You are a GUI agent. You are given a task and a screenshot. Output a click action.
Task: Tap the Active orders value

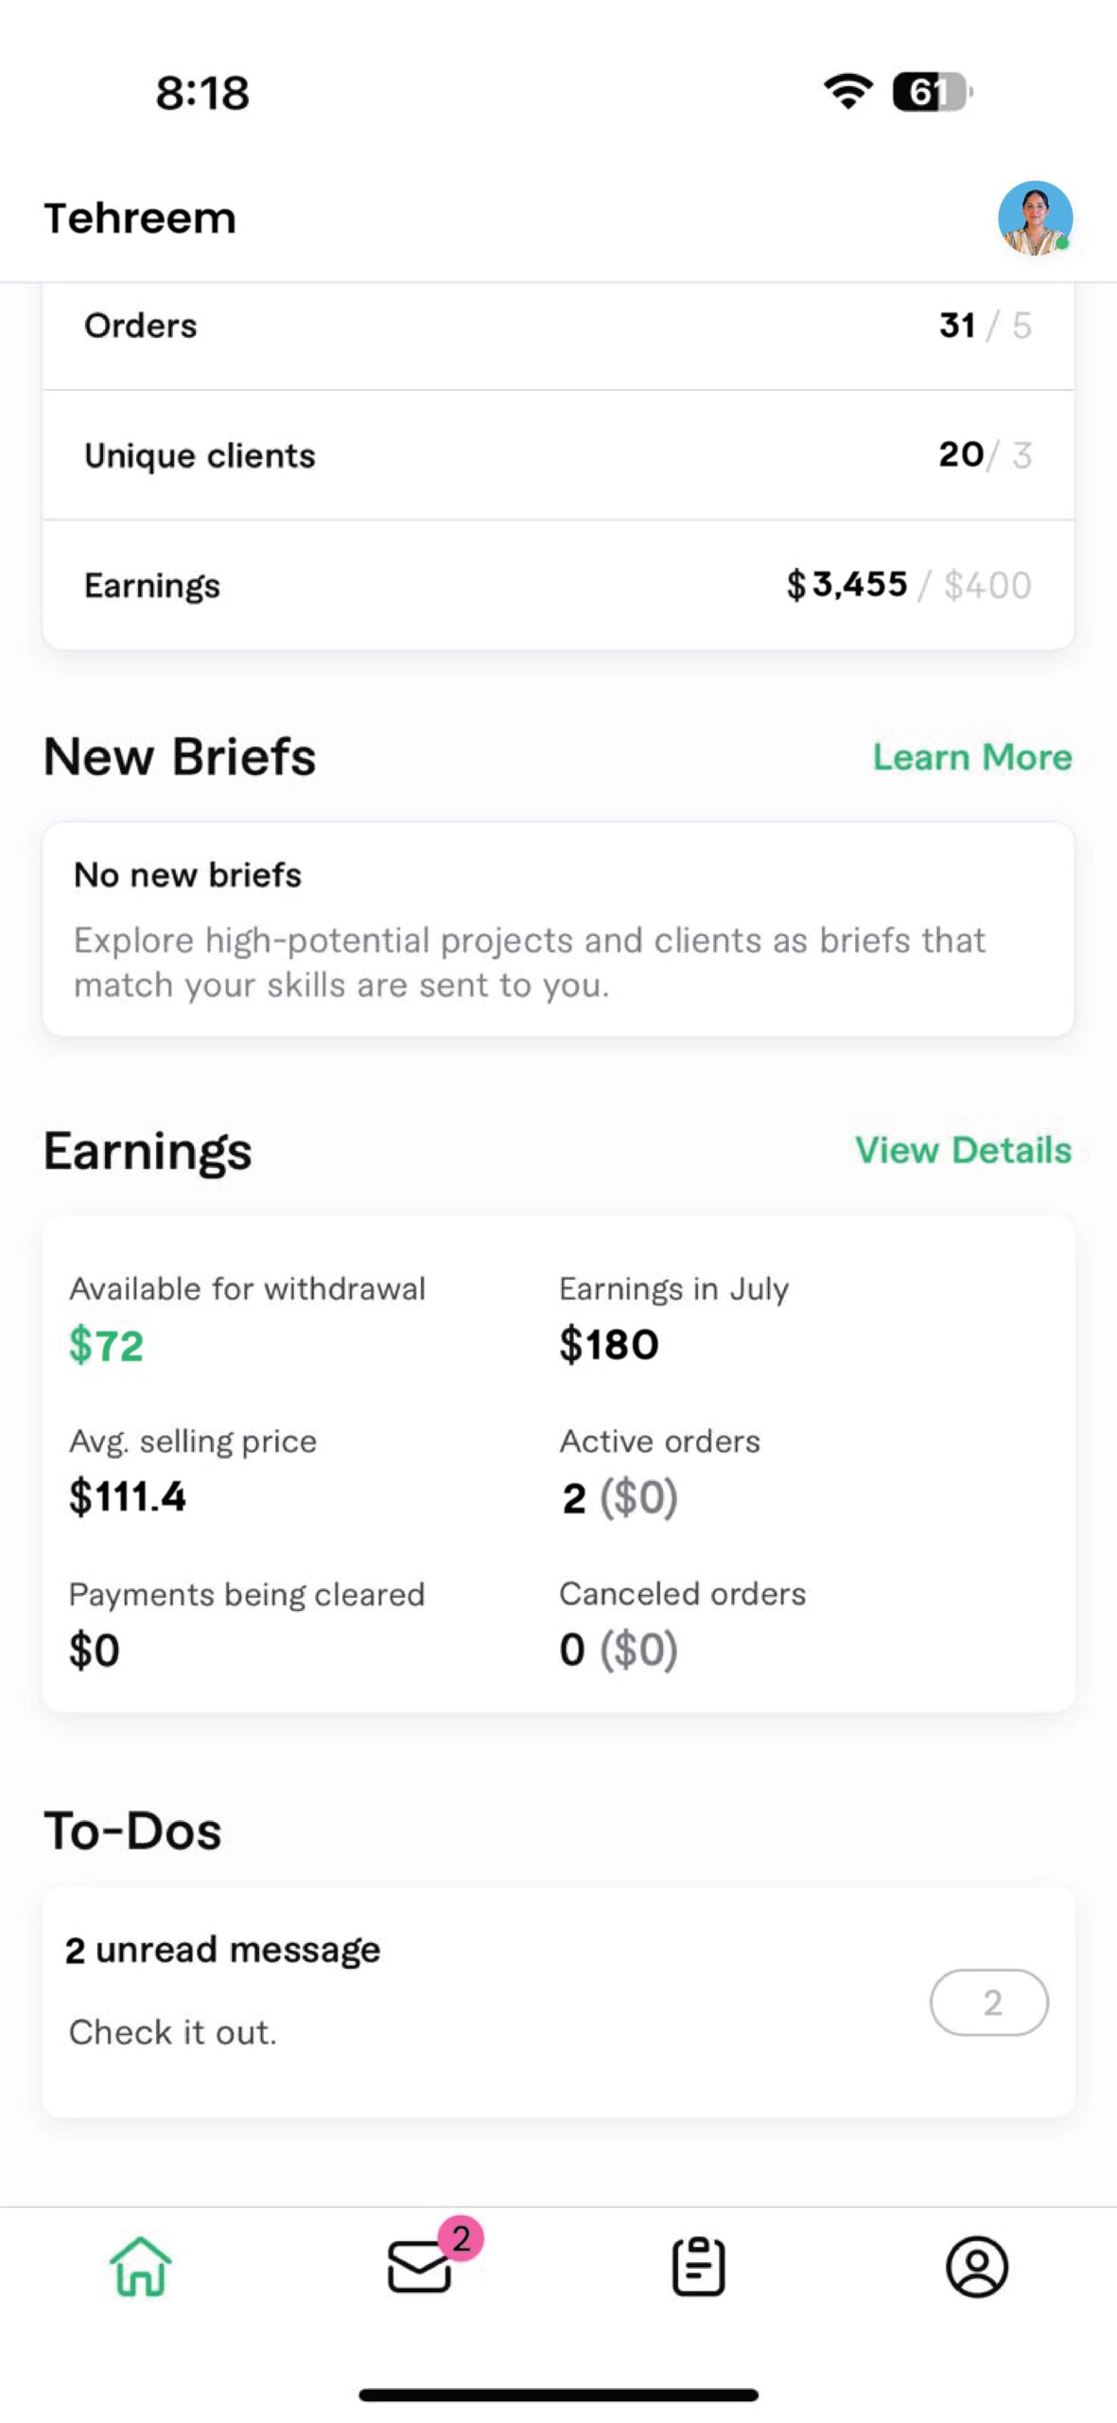pyautogui.click(x=620, y=1497)
